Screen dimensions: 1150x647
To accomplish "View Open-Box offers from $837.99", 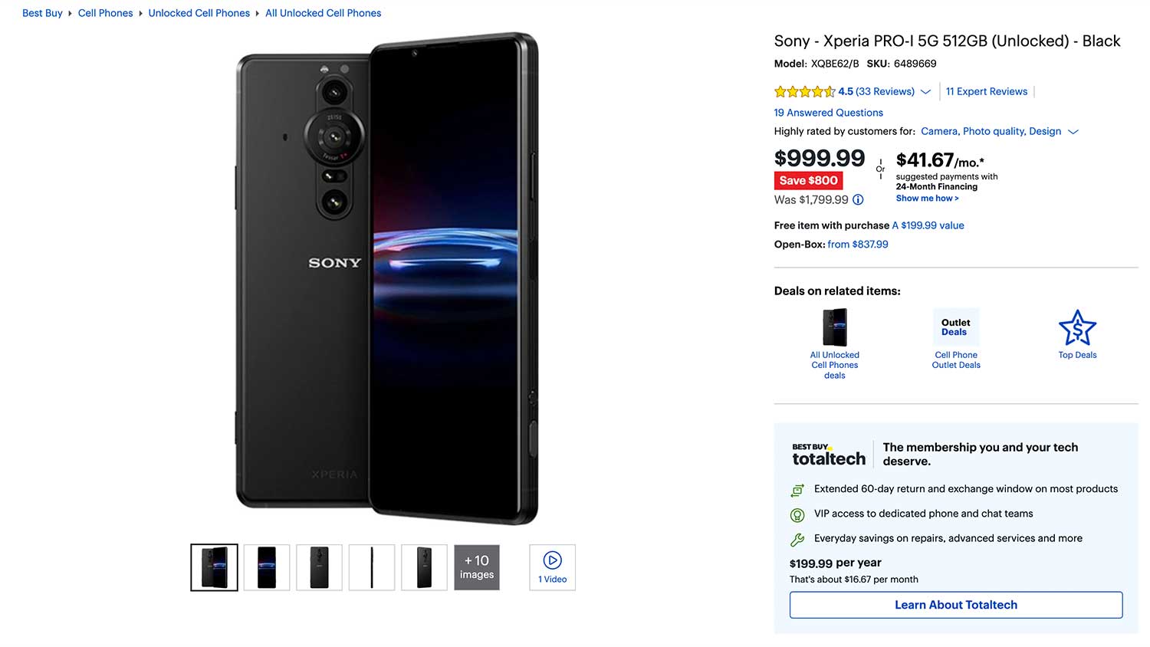I will (857, 245).
